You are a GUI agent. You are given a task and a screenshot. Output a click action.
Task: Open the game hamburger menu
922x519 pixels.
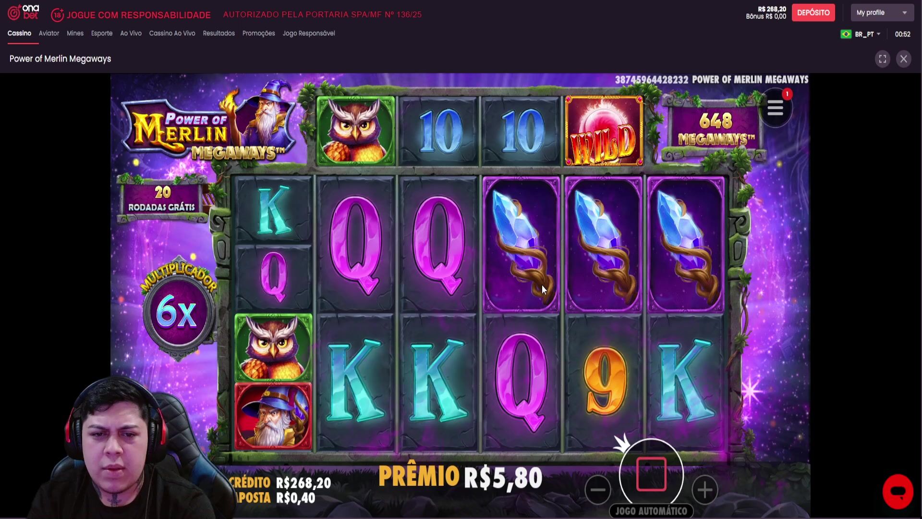(x=775, y=109)
